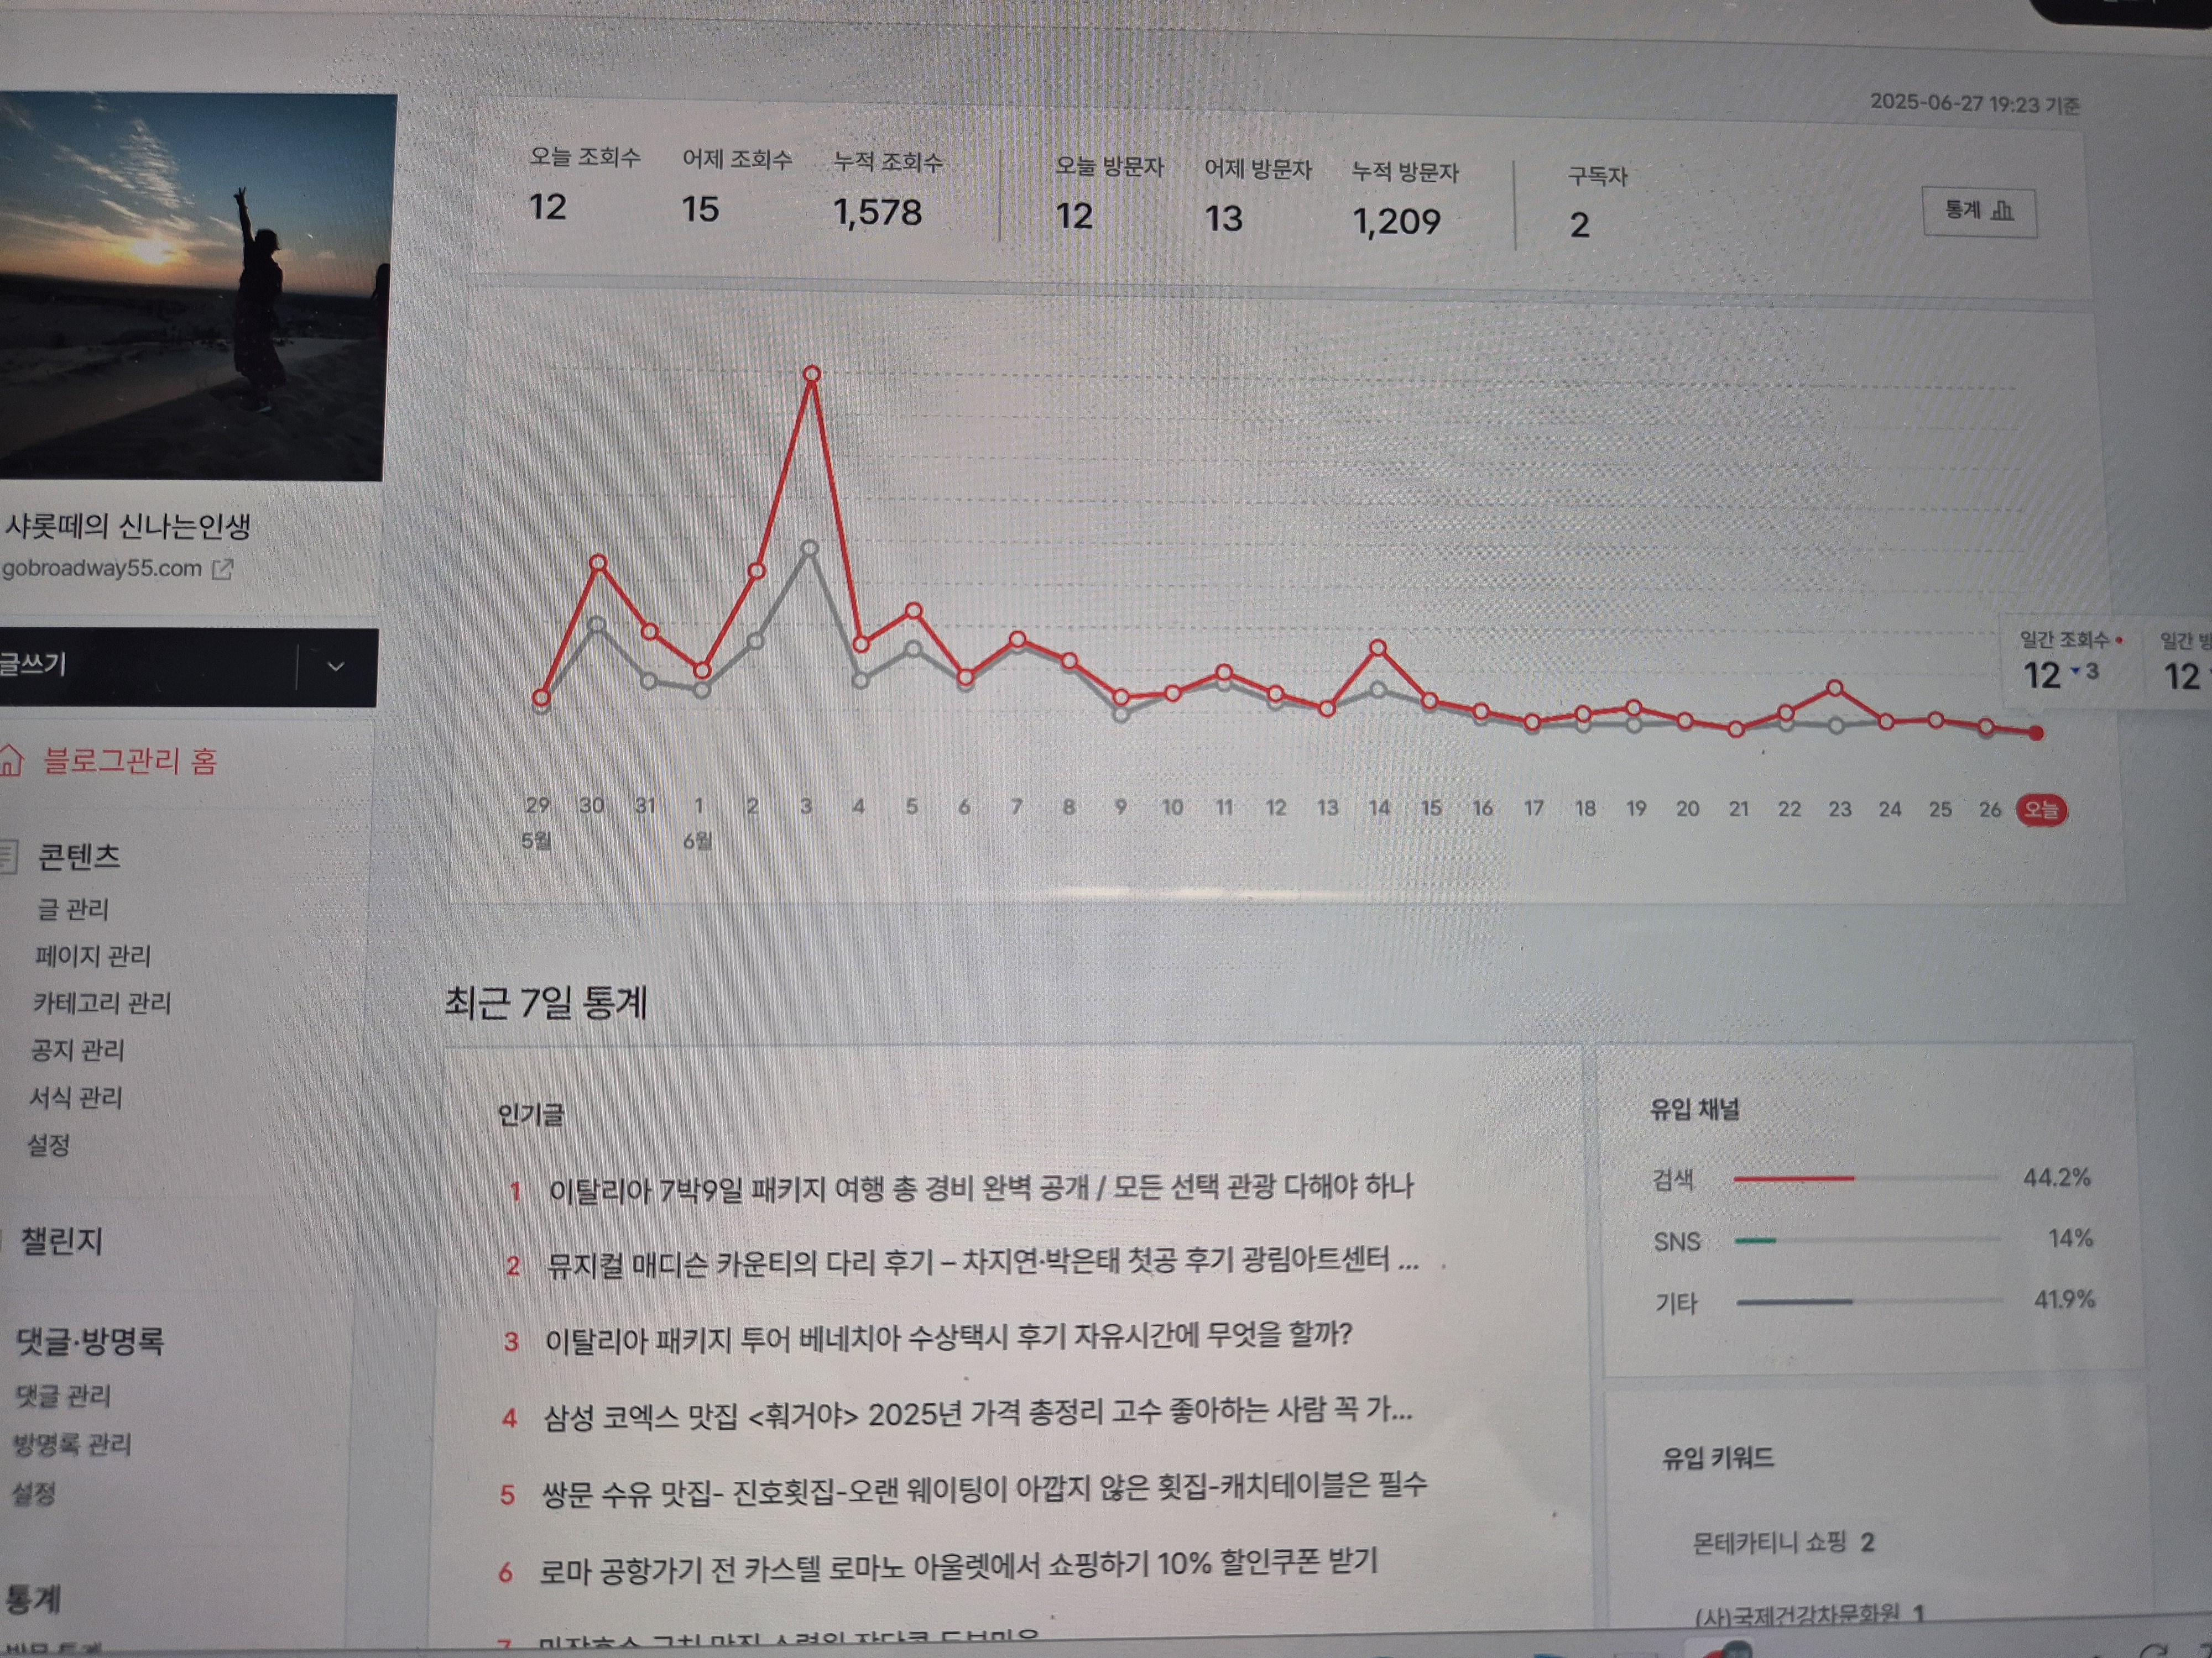This screenshot has height=1658, width=2212.
Task: Open 공지 관리 sidebar item
Action: tap(77, 1051)
